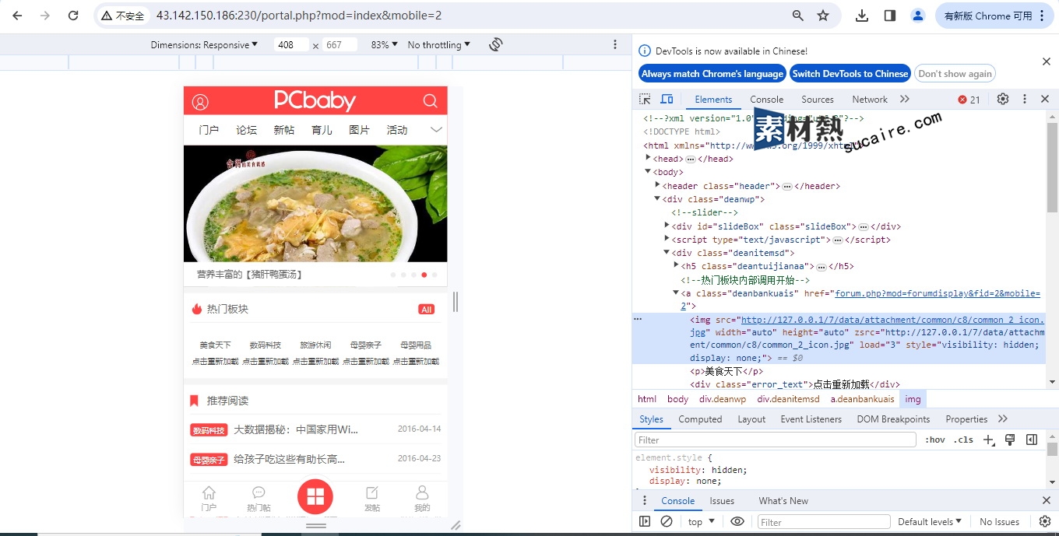Open DevTools settings gear
This screenshot has height=536, width=1059.
pos(1003,99)
